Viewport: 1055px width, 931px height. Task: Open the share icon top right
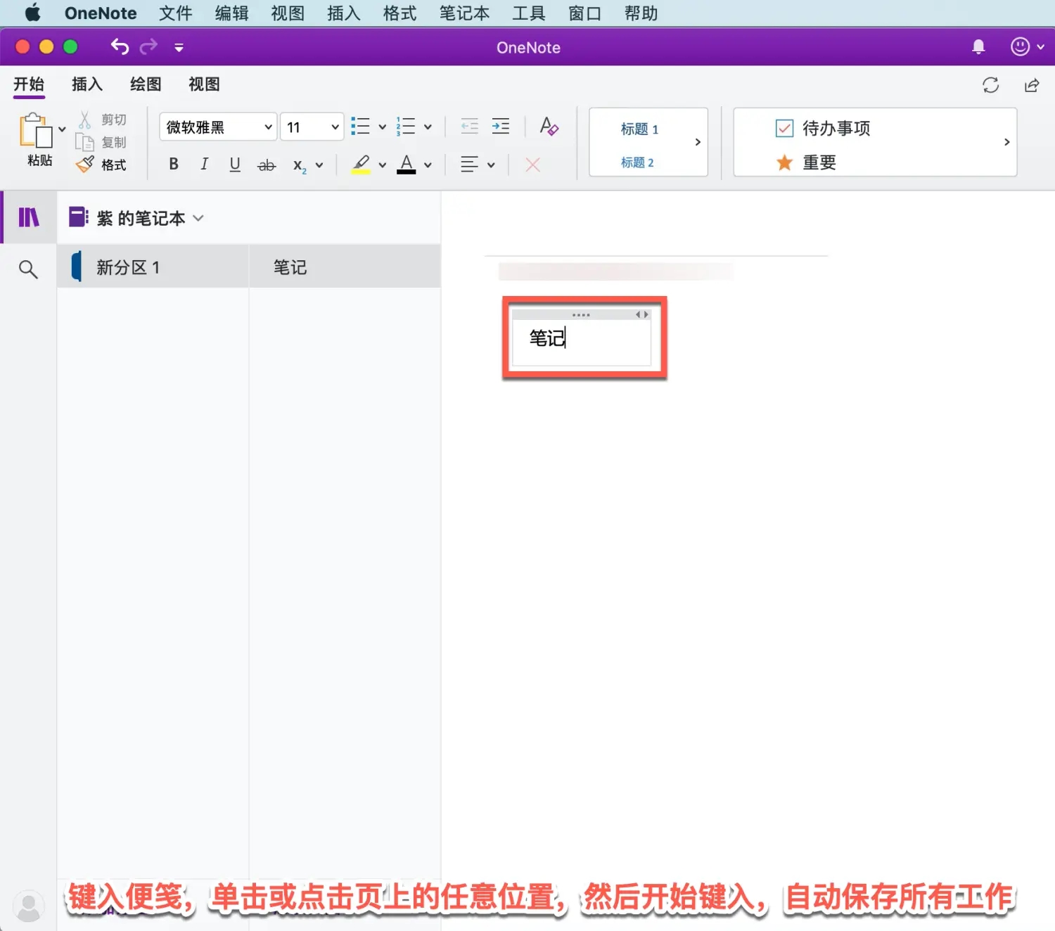[x=1031, y=84]
